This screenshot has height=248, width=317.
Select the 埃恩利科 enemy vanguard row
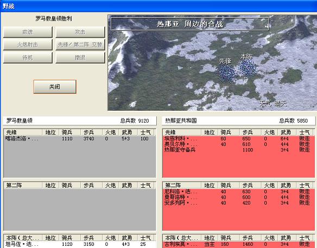click(x=238, y=139)
